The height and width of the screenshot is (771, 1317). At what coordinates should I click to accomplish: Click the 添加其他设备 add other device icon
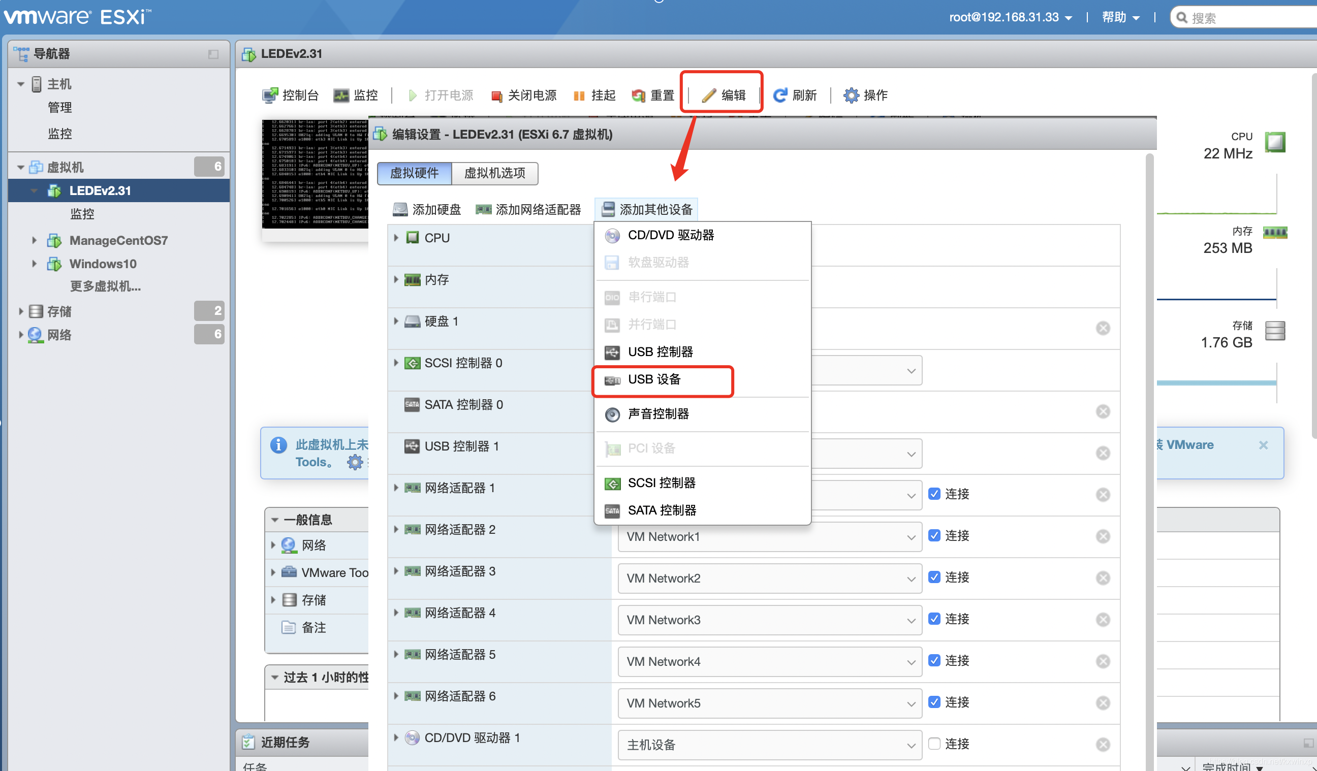(x=608, y=209)
